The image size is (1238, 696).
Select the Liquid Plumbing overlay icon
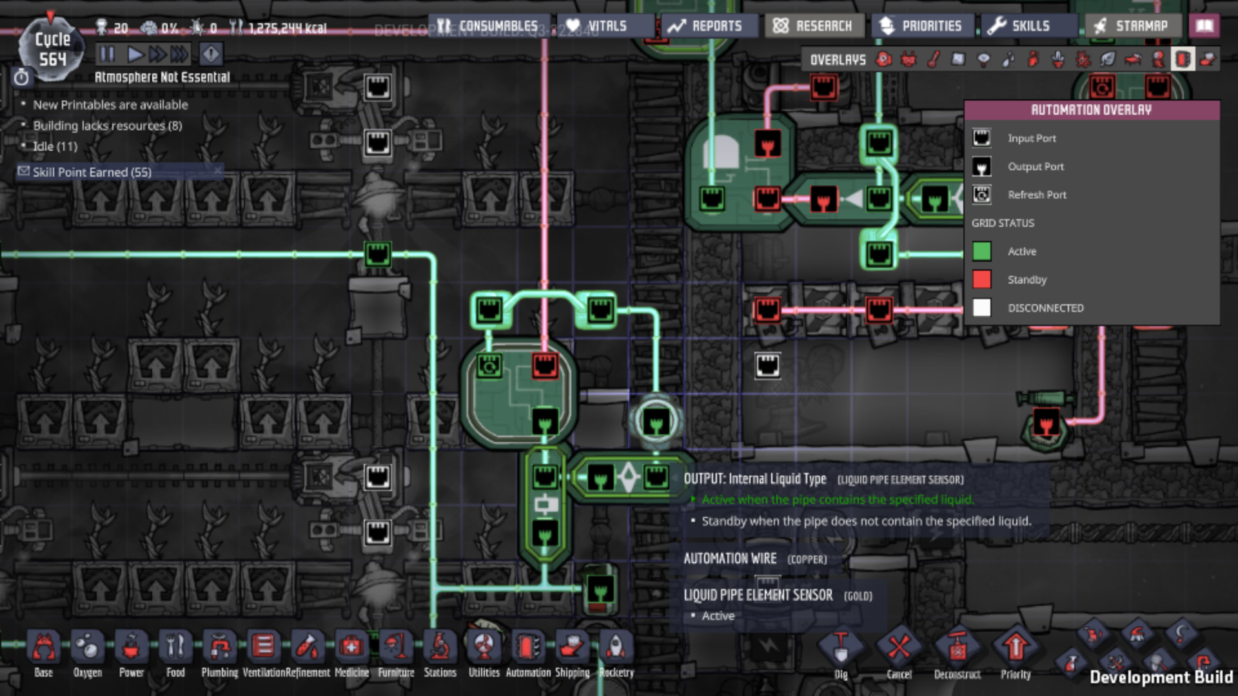click(1008, 59)
